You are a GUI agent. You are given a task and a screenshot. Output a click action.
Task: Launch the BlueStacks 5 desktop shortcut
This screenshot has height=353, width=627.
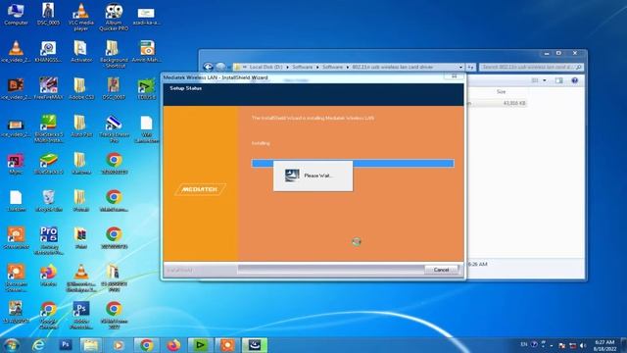48,164
